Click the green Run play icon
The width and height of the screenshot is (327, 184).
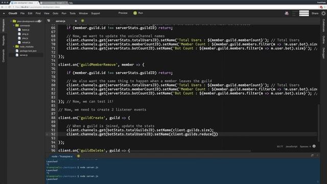click(x=135, y=13)
